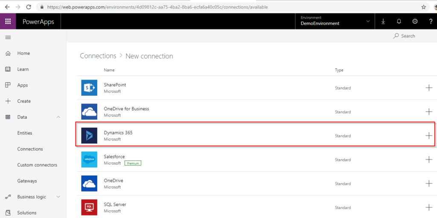Add OneDrive connection with plus
This screenshot has width=437, height=218.
(428, 184)
